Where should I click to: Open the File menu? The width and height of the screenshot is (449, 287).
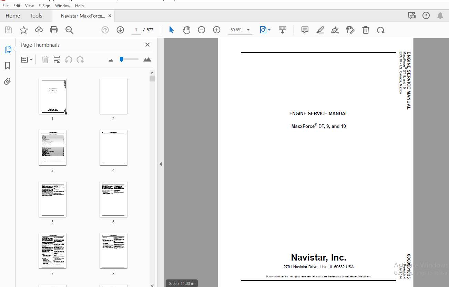click(6, 6)
